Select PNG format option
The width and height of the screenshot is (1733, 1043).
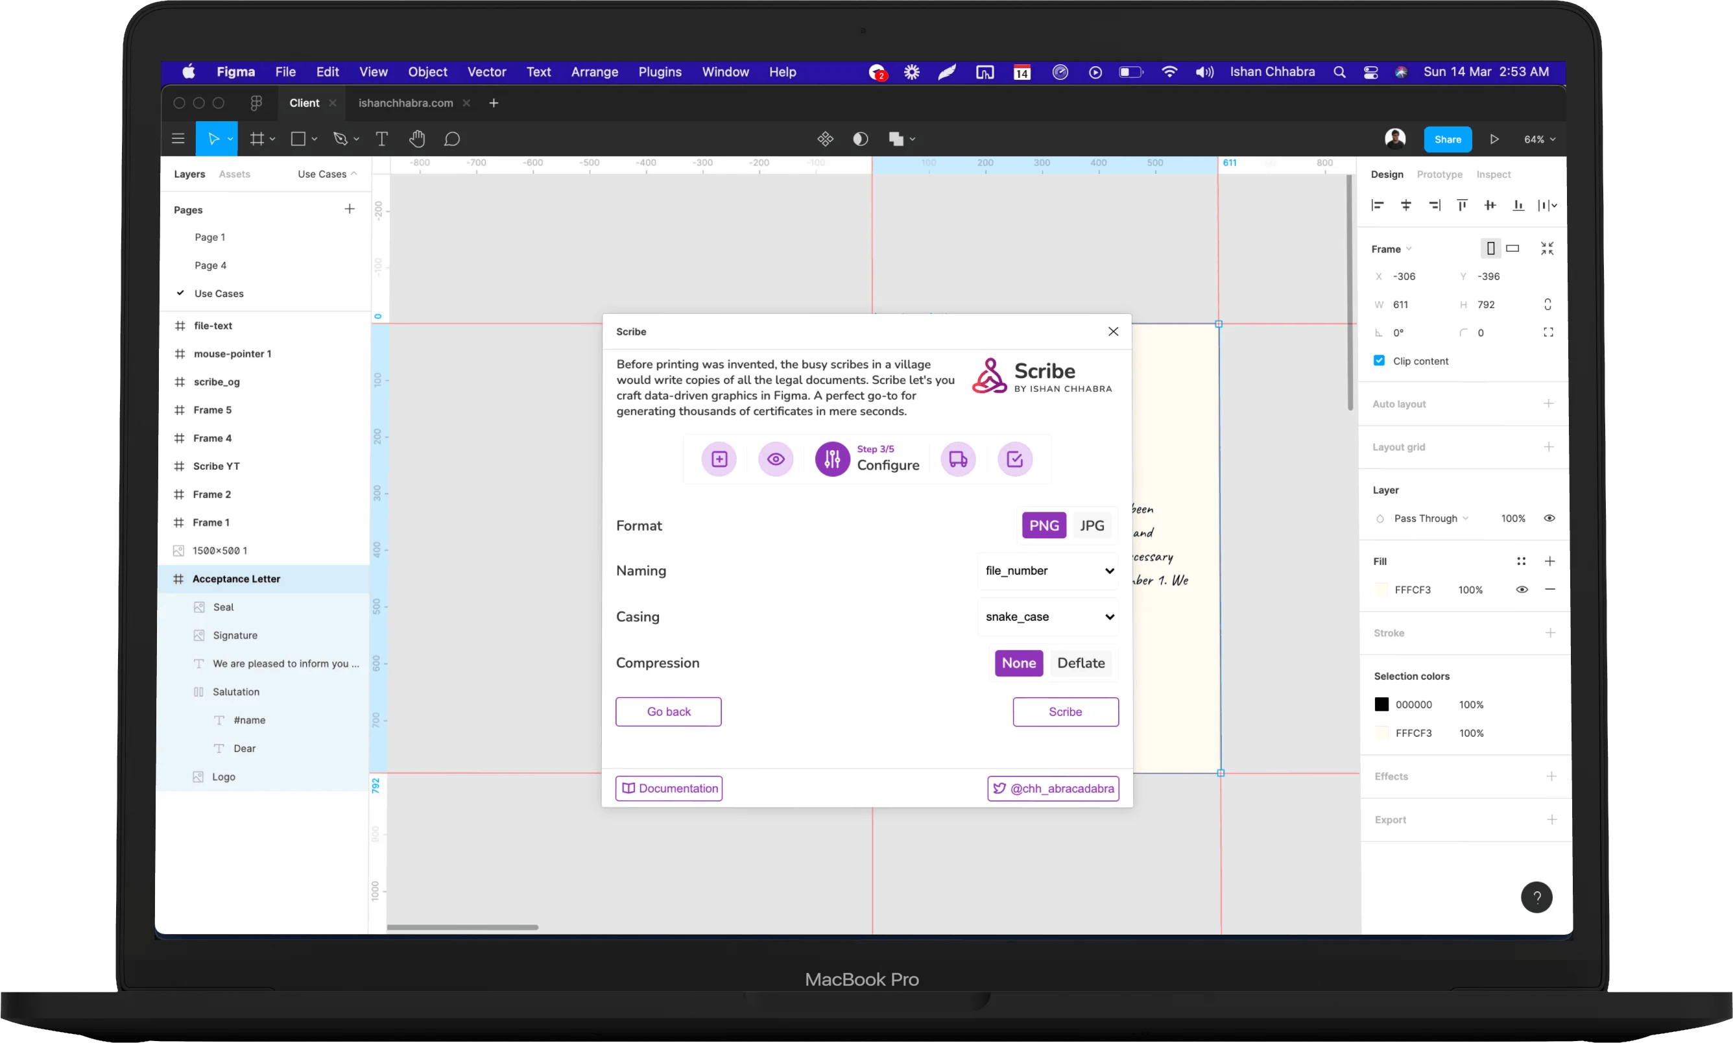(x=1044, y=525)
